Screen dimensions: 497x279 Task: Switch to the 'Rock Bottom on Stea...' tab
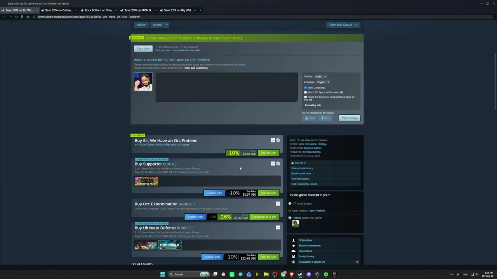(x=99, y=10)
